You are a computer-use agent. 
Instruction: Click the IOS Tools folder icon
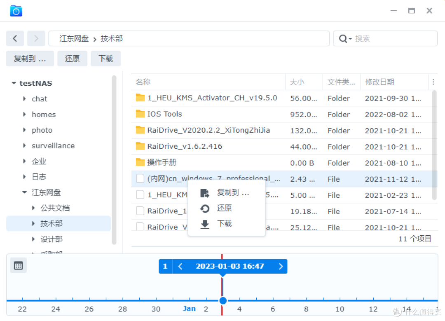[140, 114]
